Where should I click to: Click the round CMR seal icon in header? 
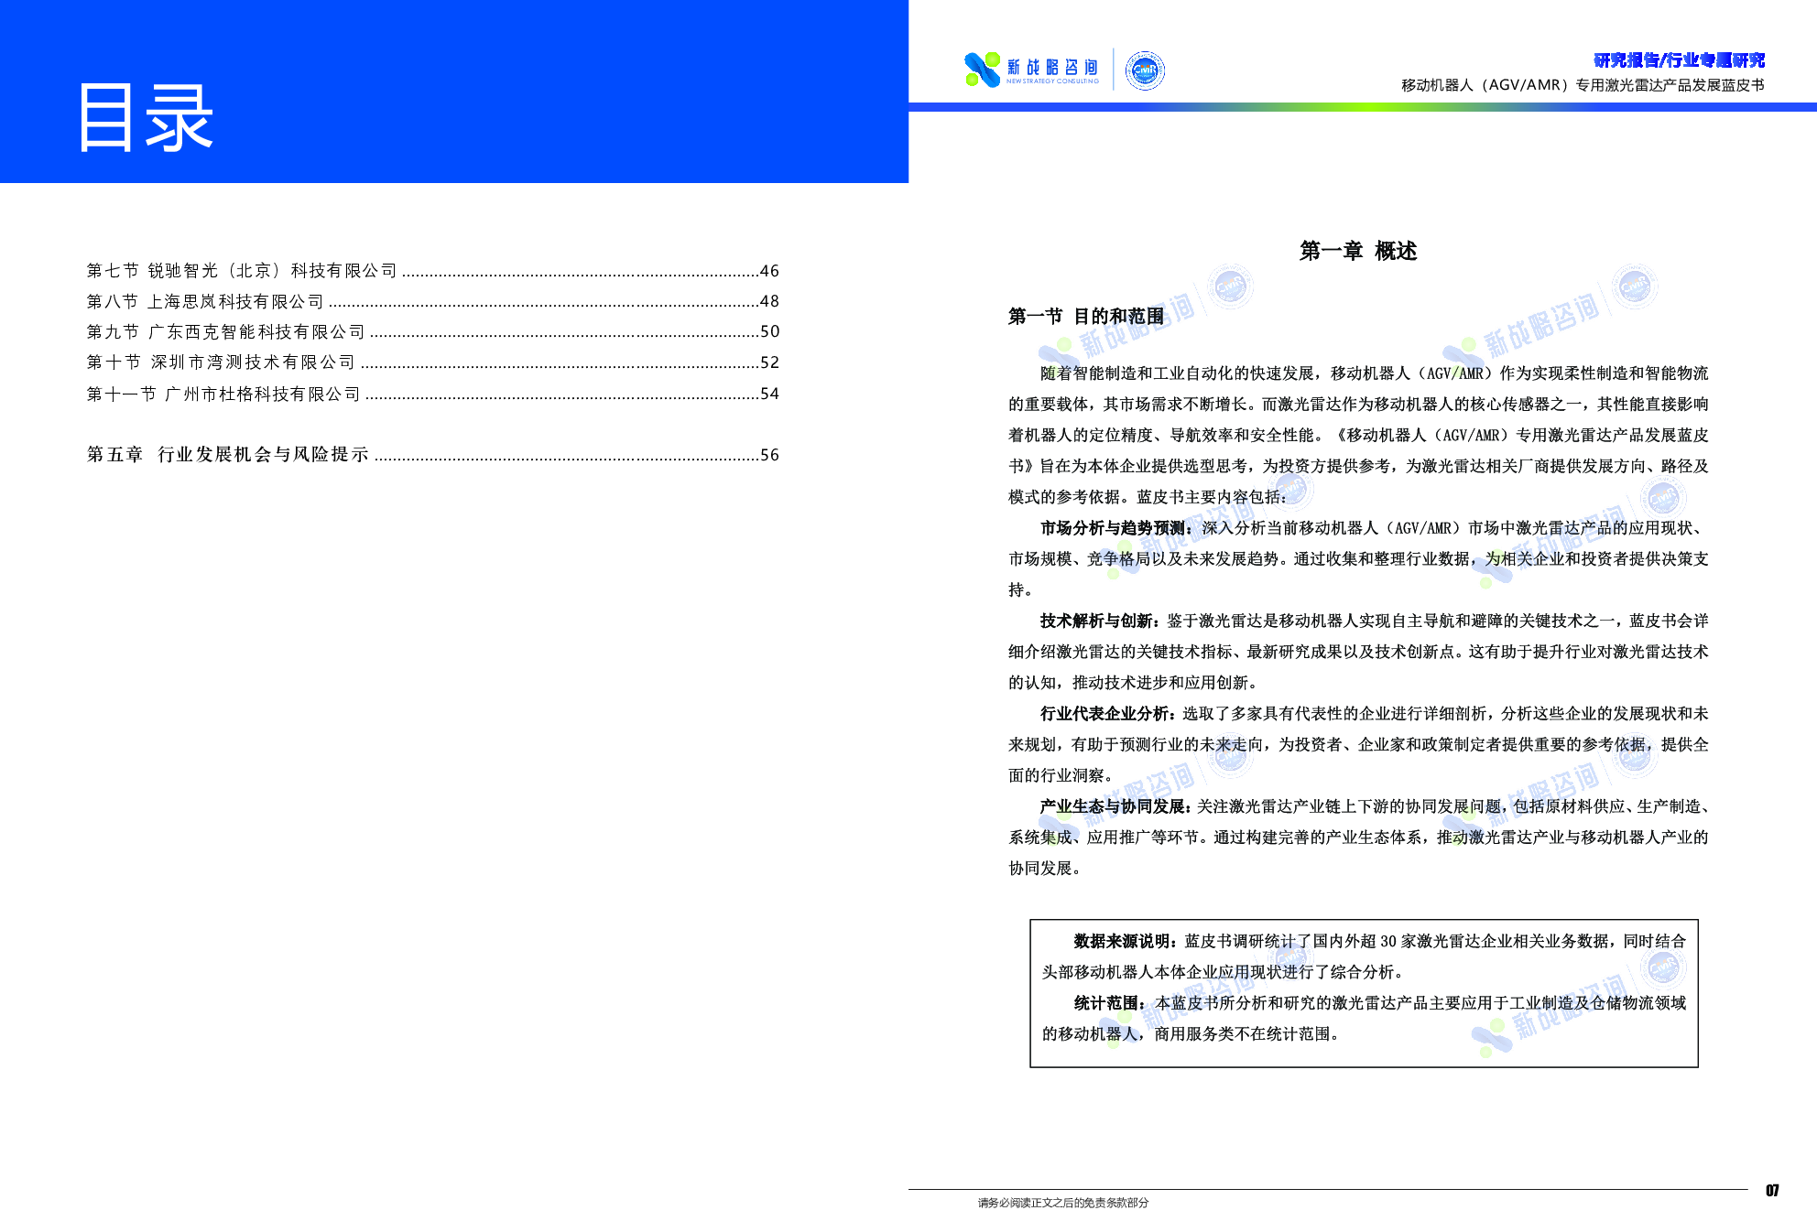pos(1145,70)
